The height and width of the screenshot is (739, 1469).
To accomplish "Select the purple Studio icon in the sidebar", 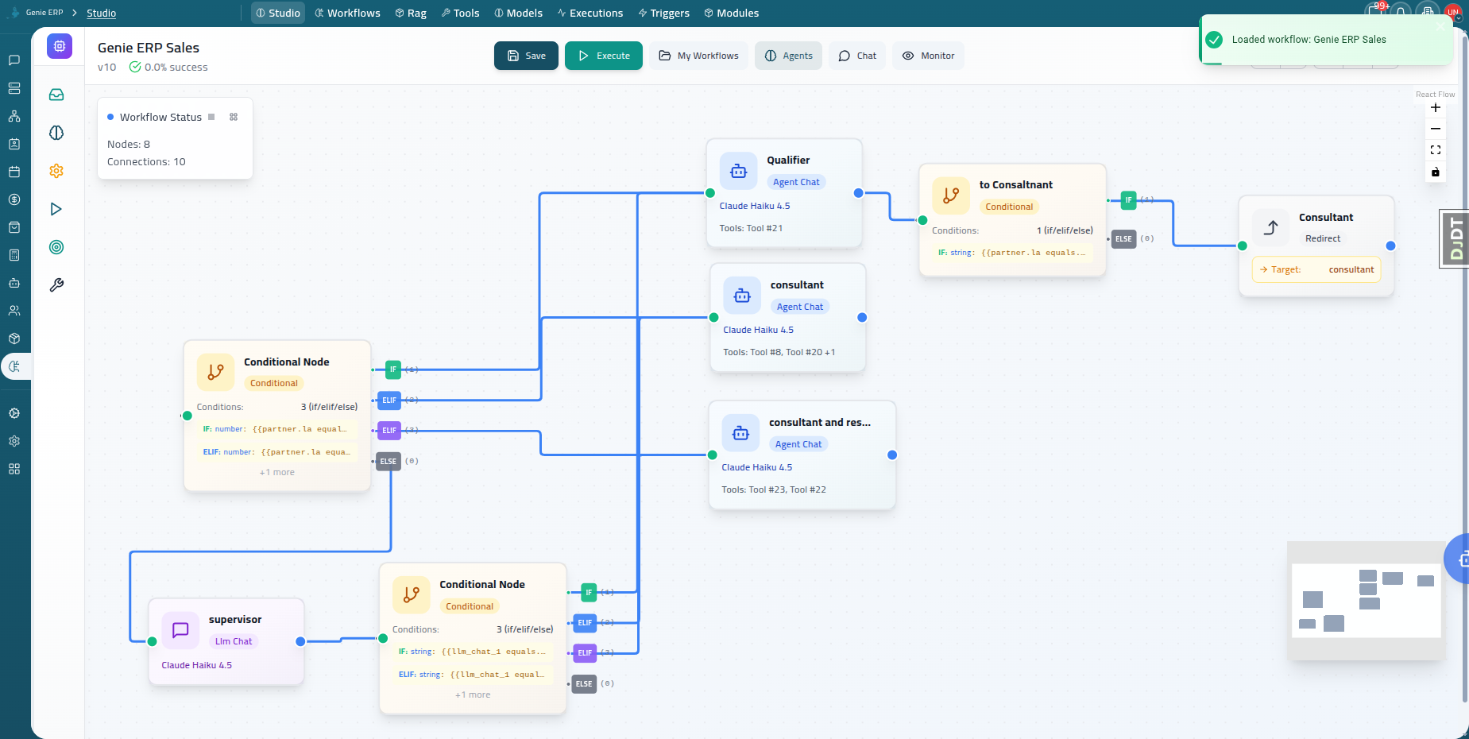I will [x=59, y=46].
